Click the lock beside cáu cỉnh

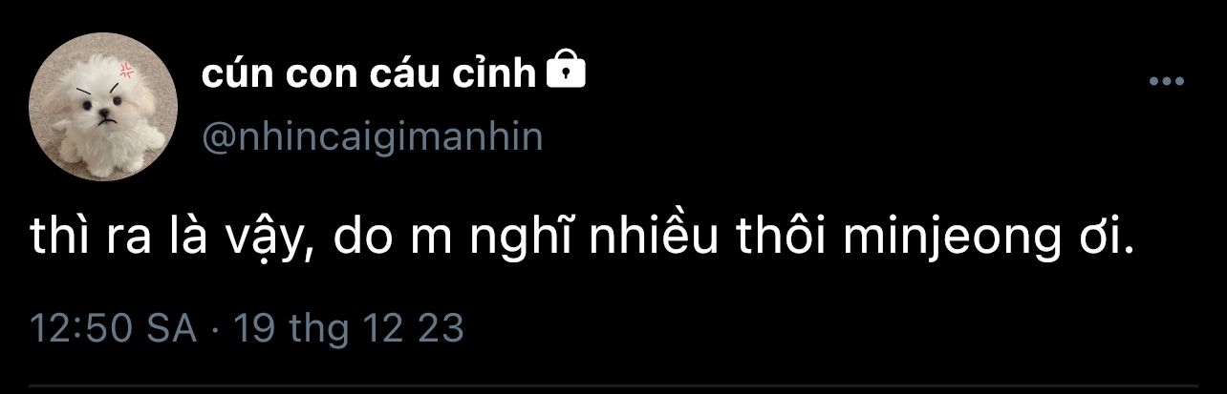565,72
